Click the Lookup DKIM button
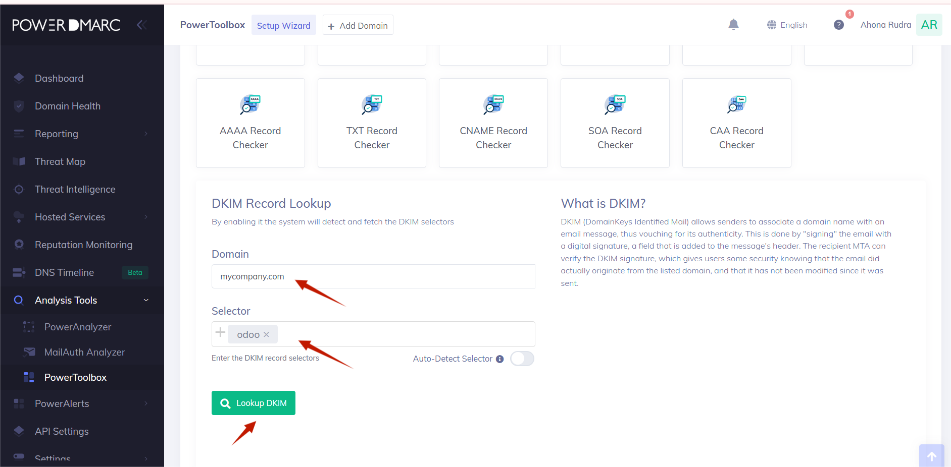 coord(253,403)
